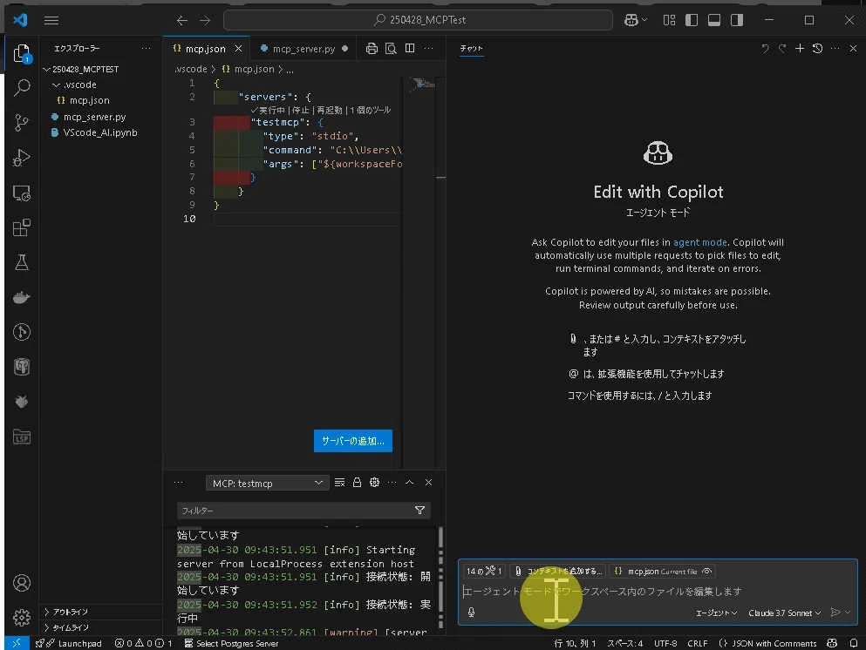Open the Search view in activity bar
The height and width of the screenshot is (650, 866).
coord(22,87)
